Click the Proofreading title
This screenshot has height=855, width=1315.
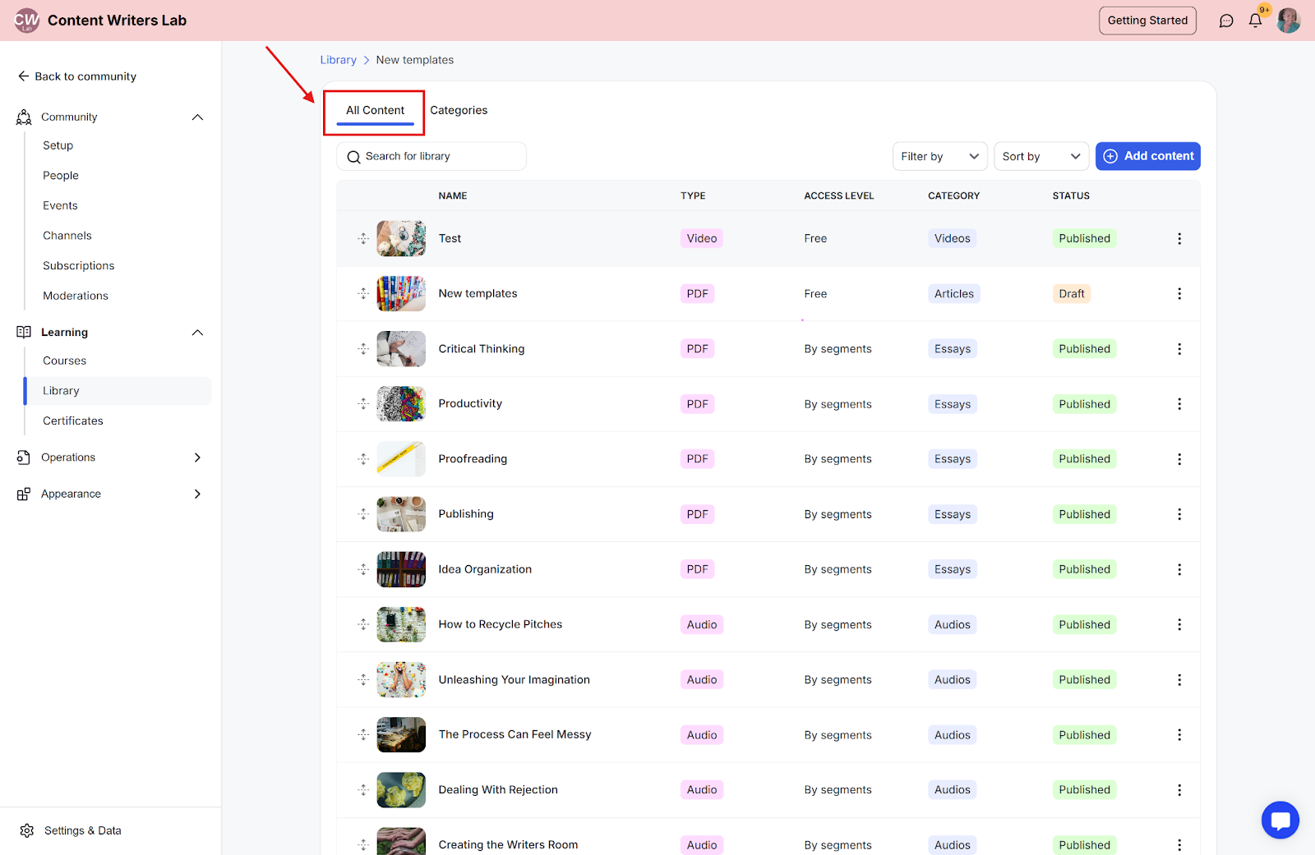473,459
